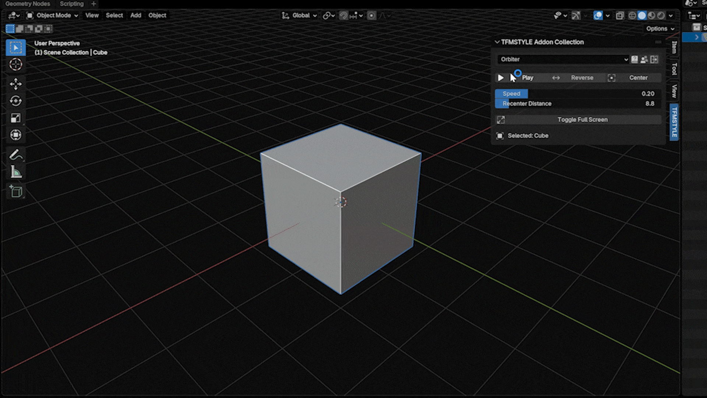Select the Rotate tool
This screenshot has width=707, height=398.
15,101
